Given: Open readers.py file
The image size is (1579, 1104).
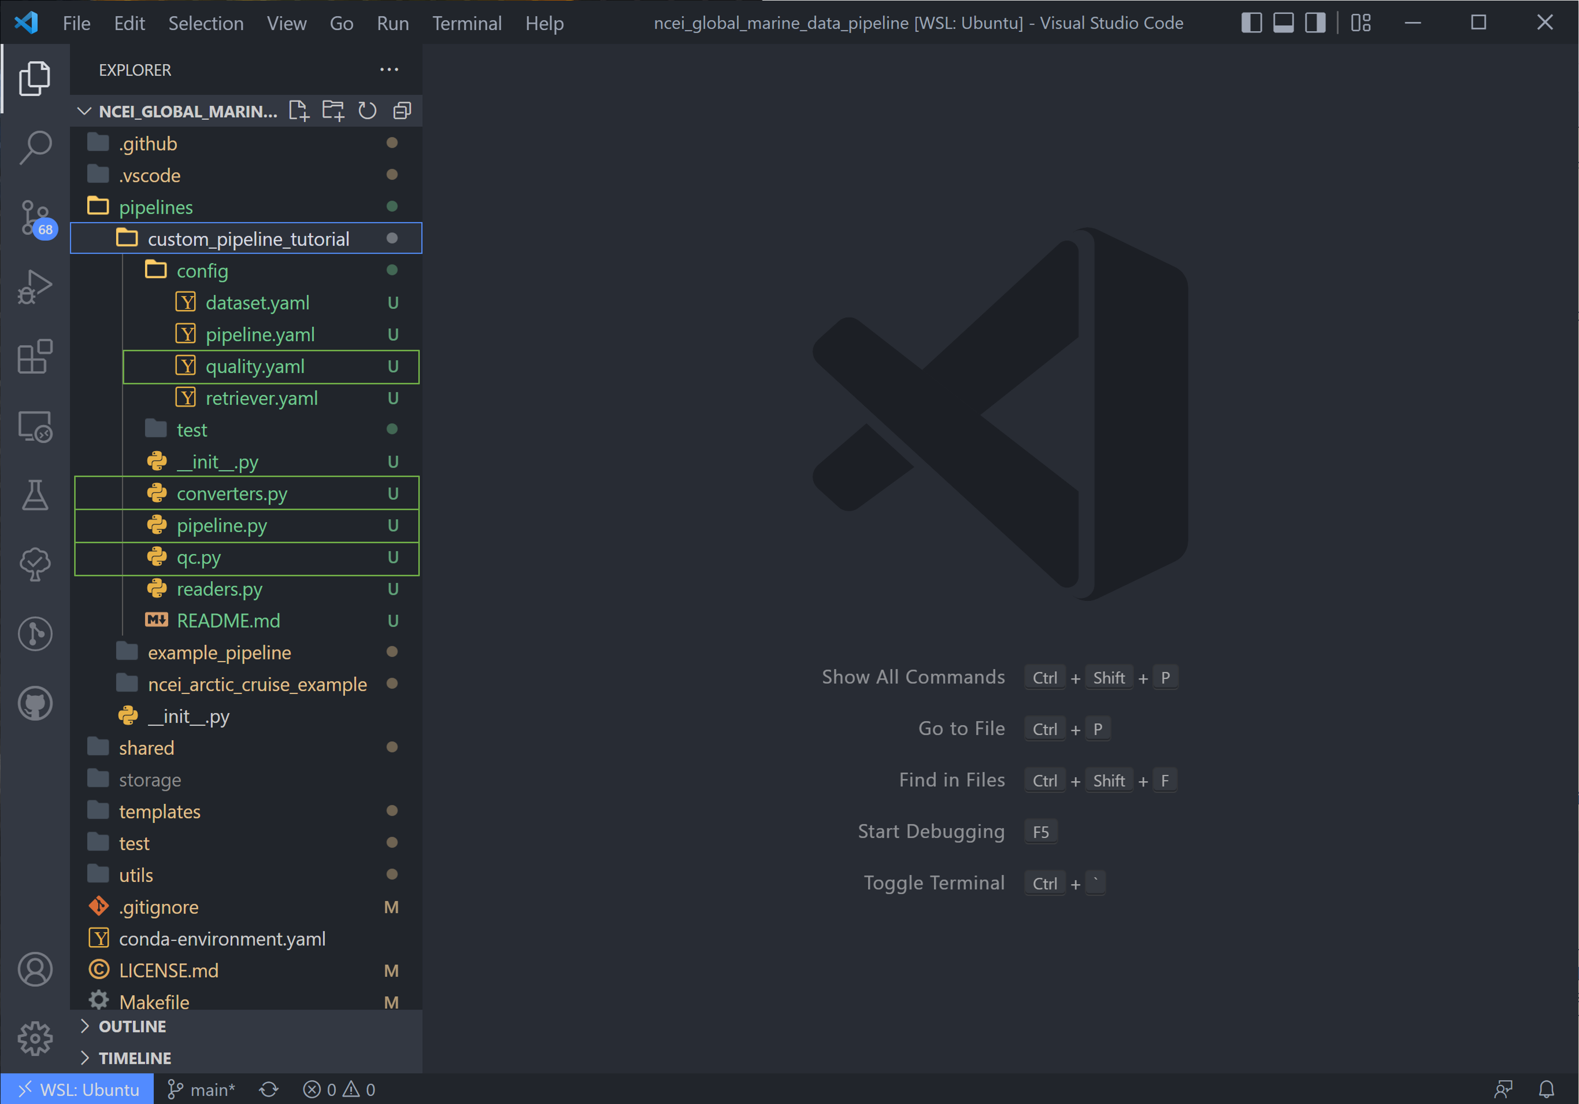Looking at the screenshot, I should coord(246,589).
